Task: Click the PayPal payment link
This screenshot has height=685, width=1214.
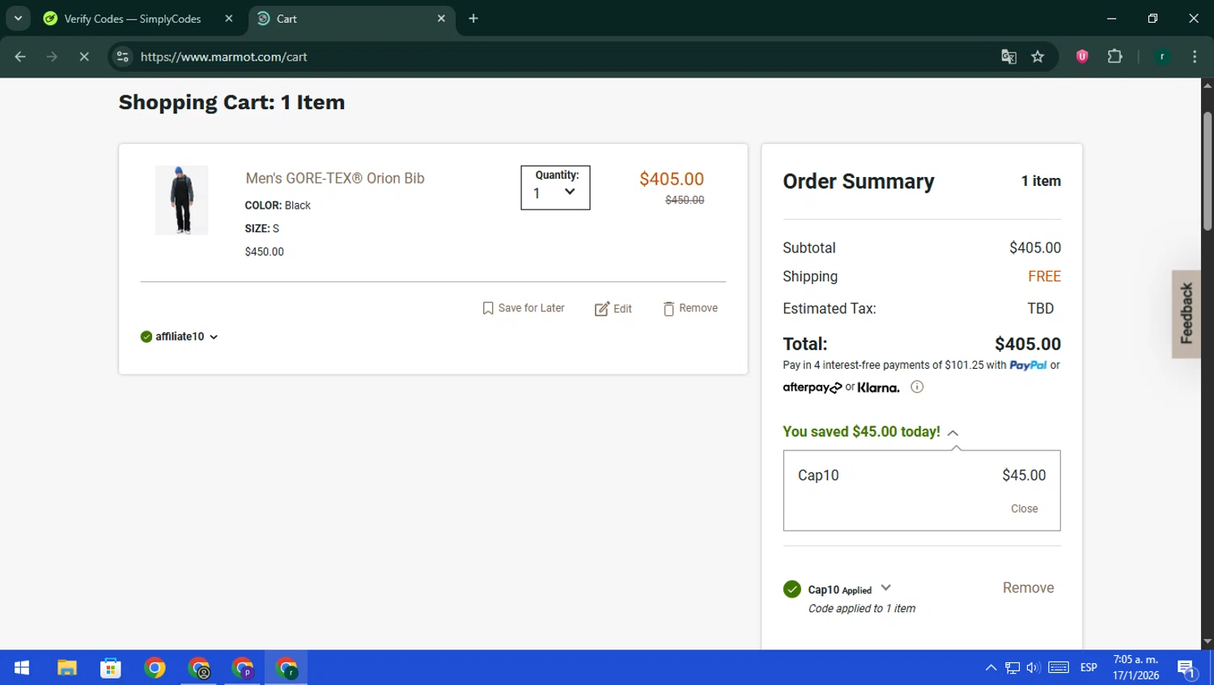Action: [1028, 366]
